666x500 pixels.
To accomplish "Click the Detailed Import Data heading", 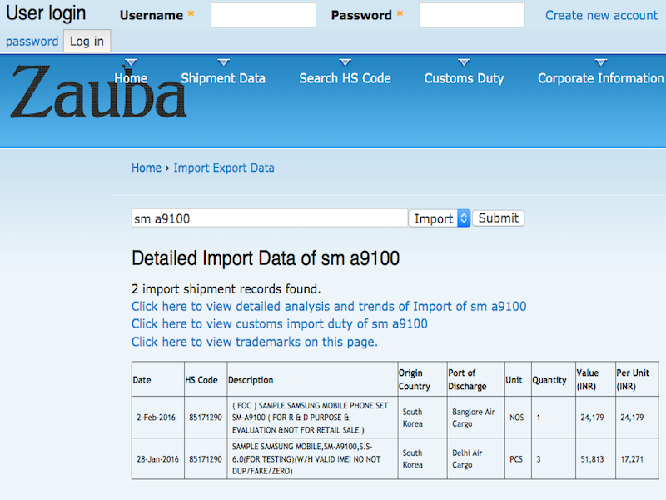I will coord(266,258).
